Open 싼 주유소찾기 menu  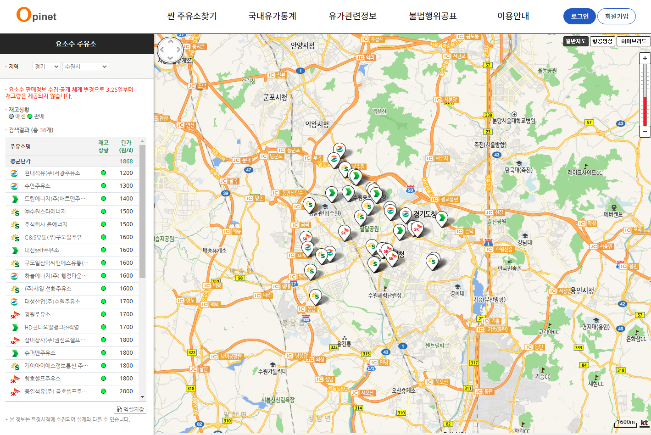[x=192, y=16]
